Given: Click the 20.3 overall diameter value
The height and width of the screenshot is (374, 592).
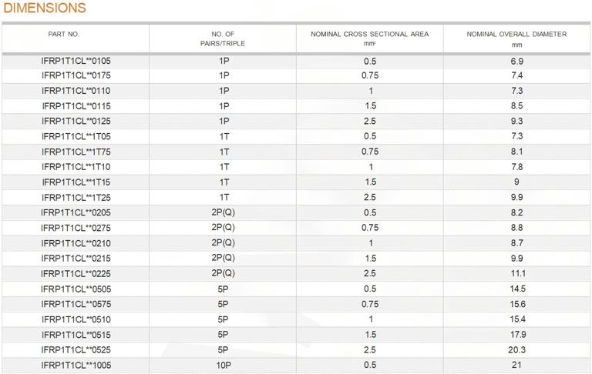Looking at the screenshot, I should [x=517, y=350].
